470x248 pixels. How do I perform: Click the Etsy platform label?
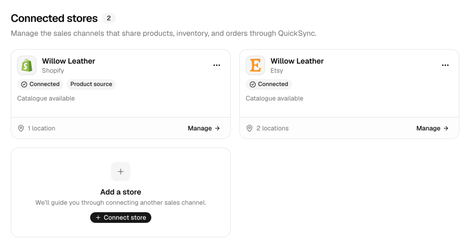coord(277,70)
